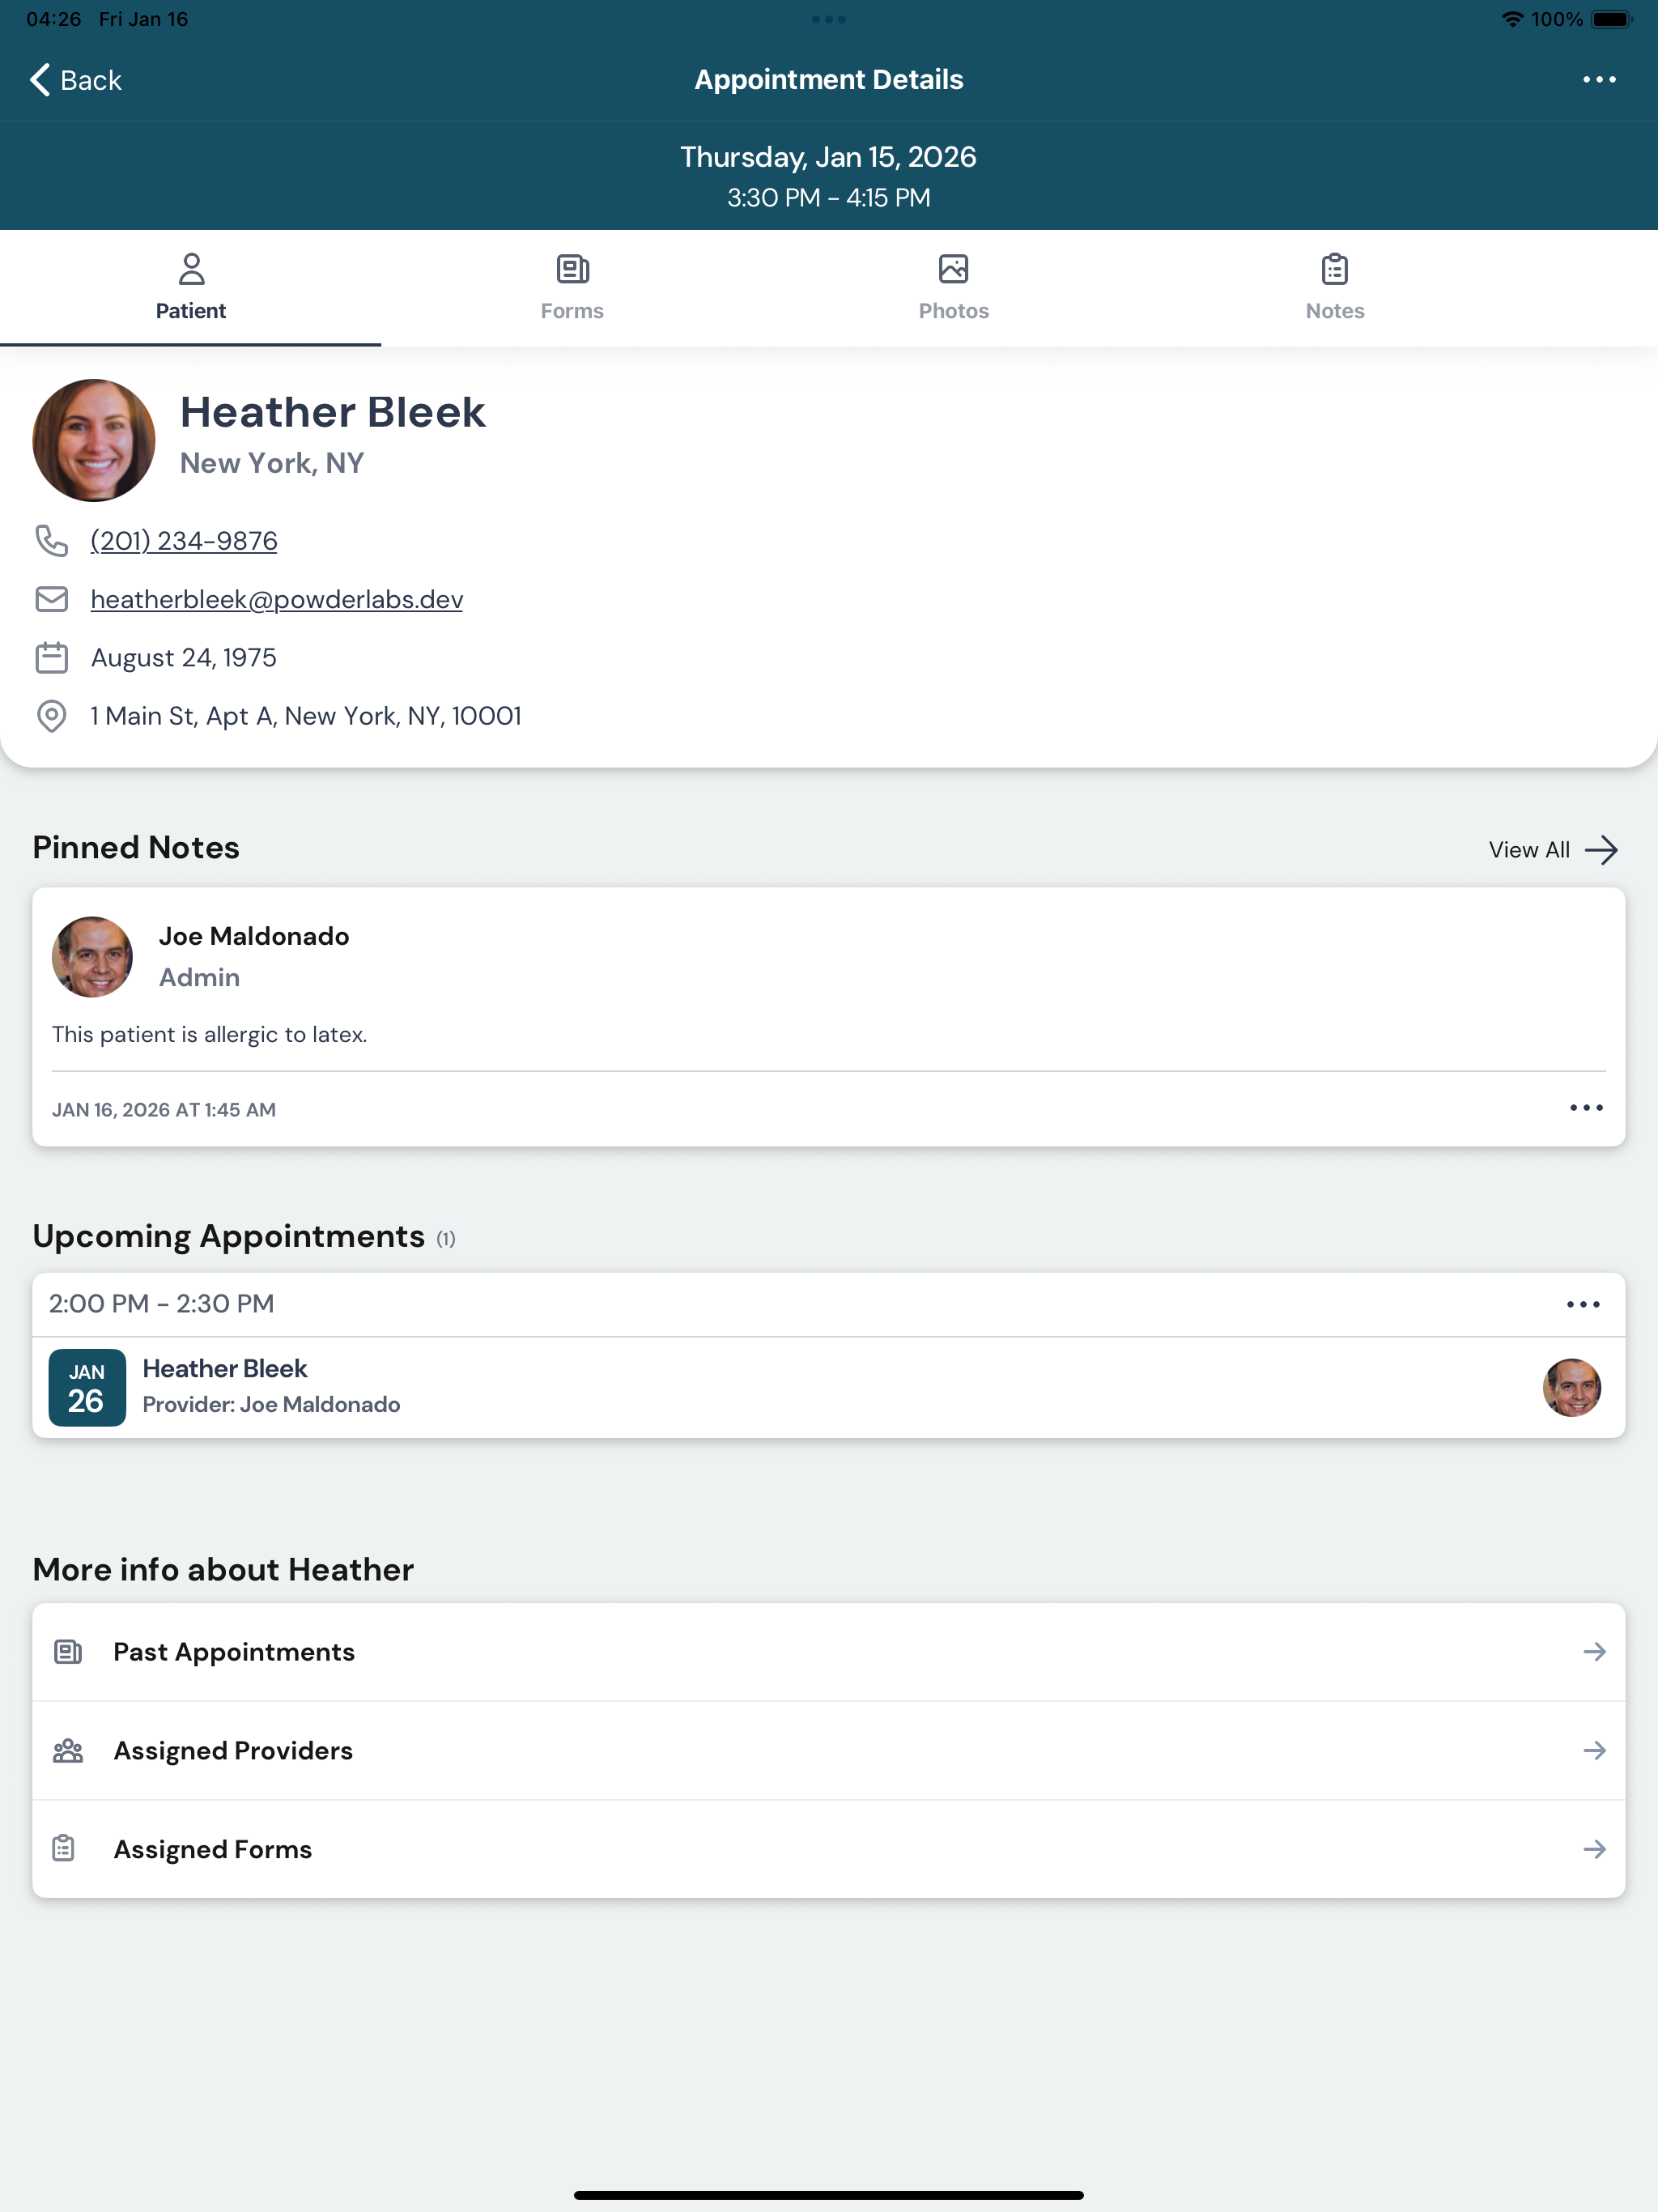Tap the Back chevron arrow icon
The image size is (1658, 2212).
tap(40, 80)
